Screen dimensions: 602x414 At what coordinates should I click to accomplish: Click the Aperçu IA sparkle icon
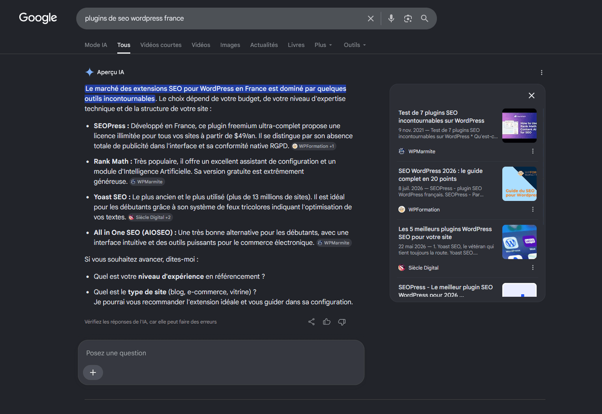pos(89,72)
